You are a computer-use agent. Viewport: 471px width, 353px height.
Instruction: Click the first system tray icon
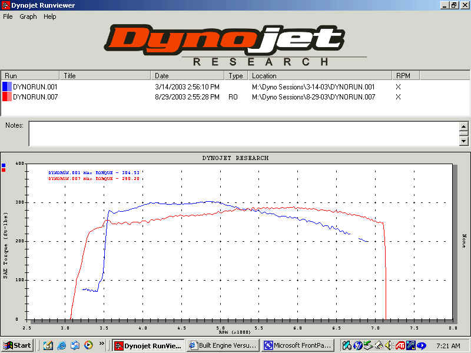[x=347, y=346]
